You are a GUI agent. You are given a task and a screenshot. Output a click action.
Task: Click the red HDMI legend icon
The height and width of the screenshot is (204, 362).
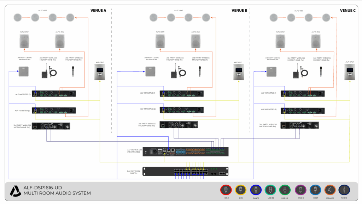point(226,190)
